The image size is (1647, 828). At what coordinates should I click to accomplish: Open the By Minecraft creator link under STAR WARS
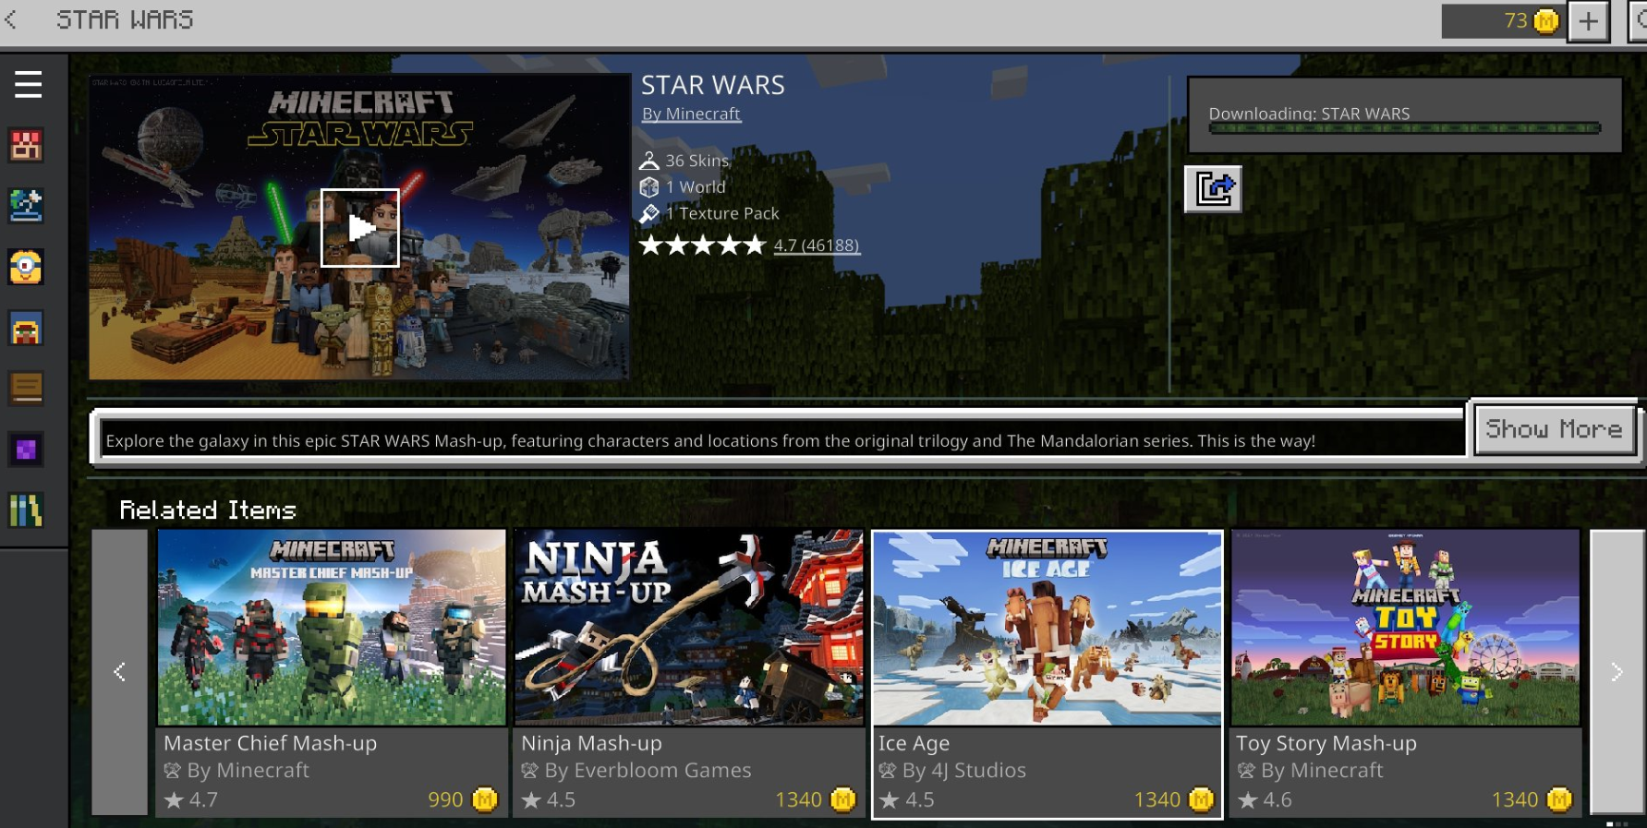pos(691,114)
